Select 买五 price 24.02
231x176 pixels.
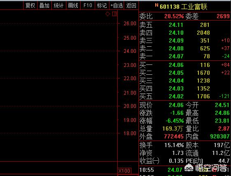176,96
